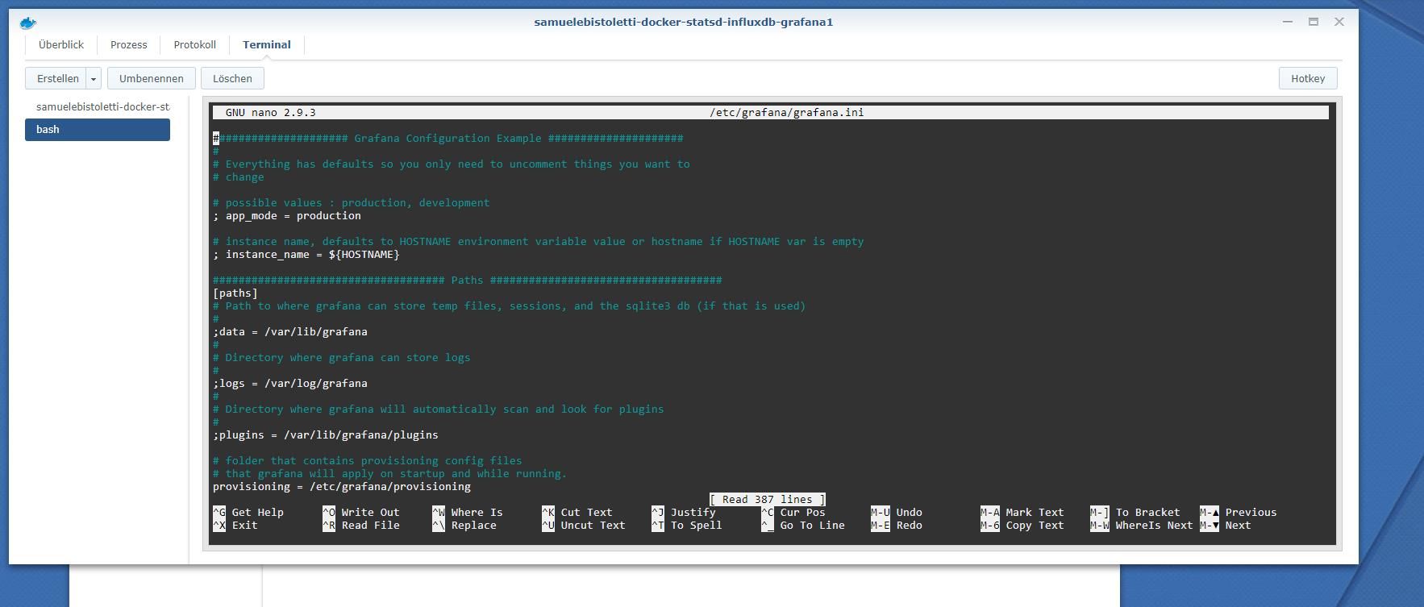The height and width of the screenshot is (607, 1424).
Task: Click the ^T To Spell shortcut
Action: point(687,526)
